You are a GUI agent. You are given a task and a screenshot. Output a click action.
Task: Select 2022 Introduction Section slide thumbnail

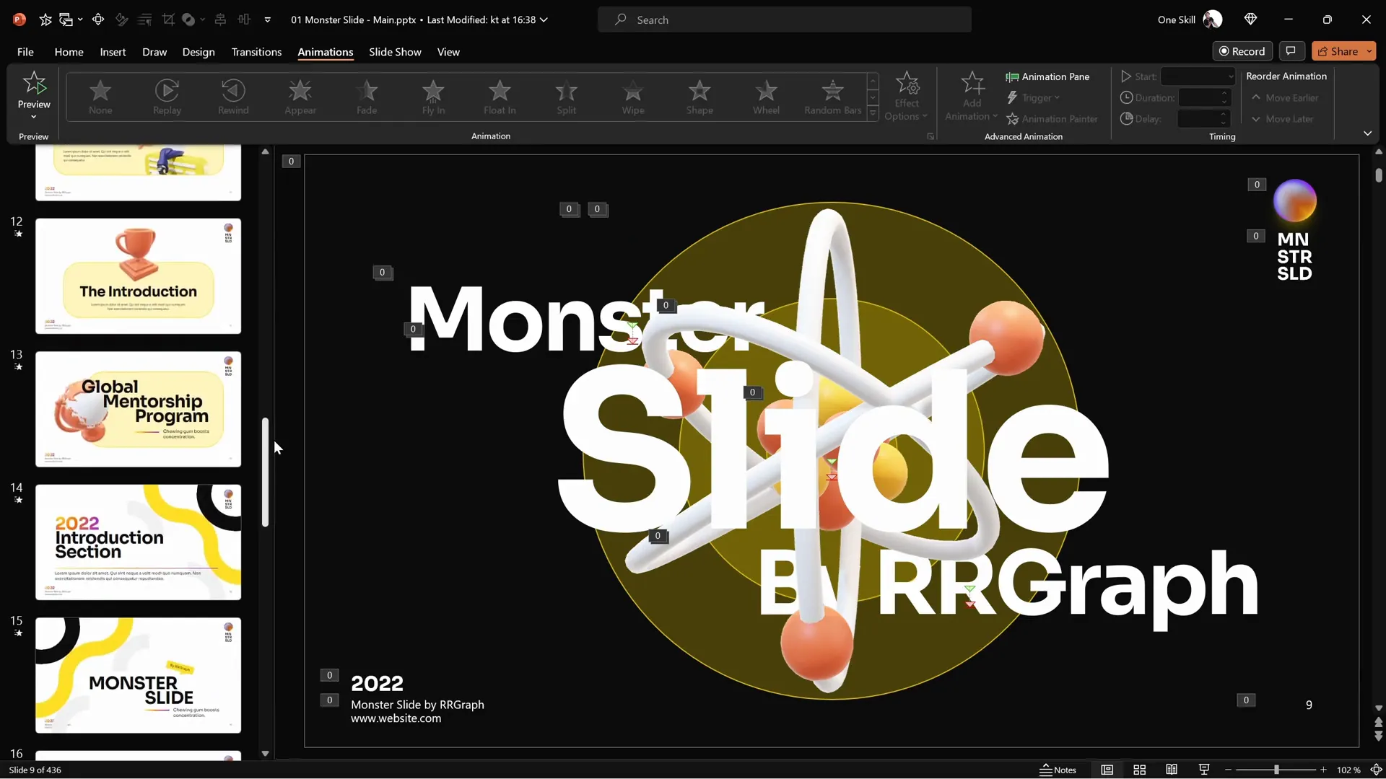tap(138, 542)
